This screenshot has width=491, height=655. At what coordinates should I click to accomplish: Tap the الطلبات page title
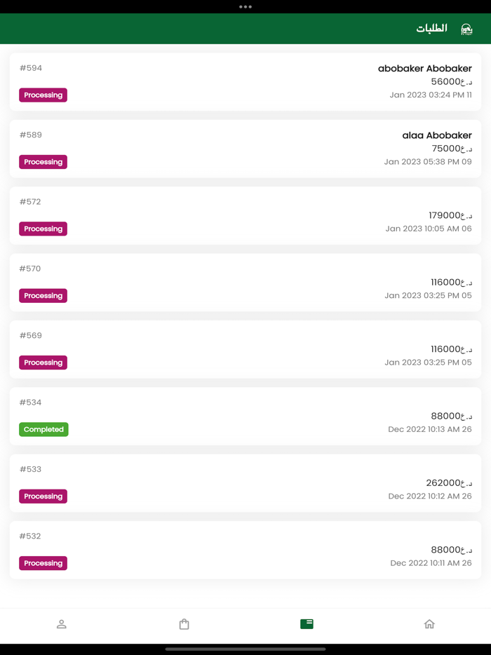coord(431,29)
